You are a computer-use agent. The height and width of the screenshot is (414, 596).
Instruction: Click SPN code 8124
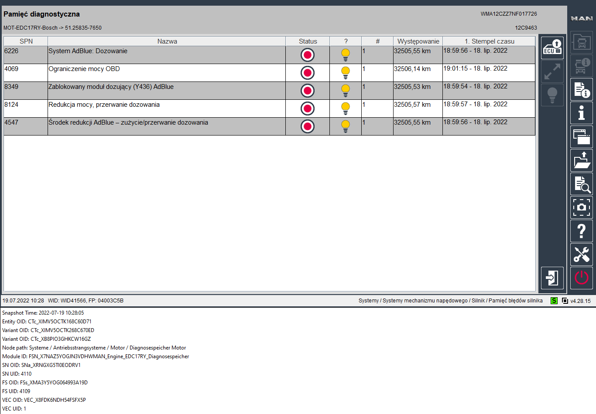[x=11, y=105]
